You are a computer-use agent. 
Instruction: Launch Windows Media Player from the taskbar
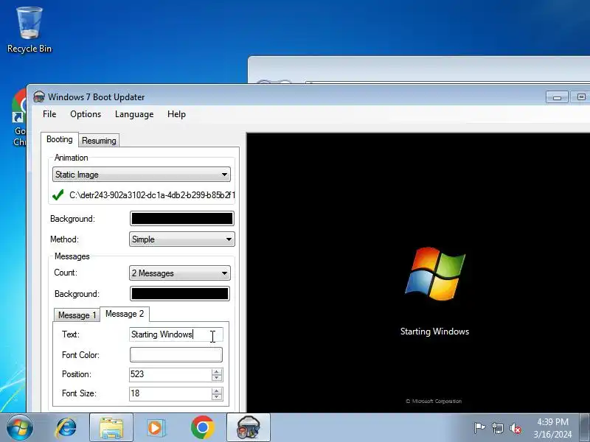click(x=156, y=428)
